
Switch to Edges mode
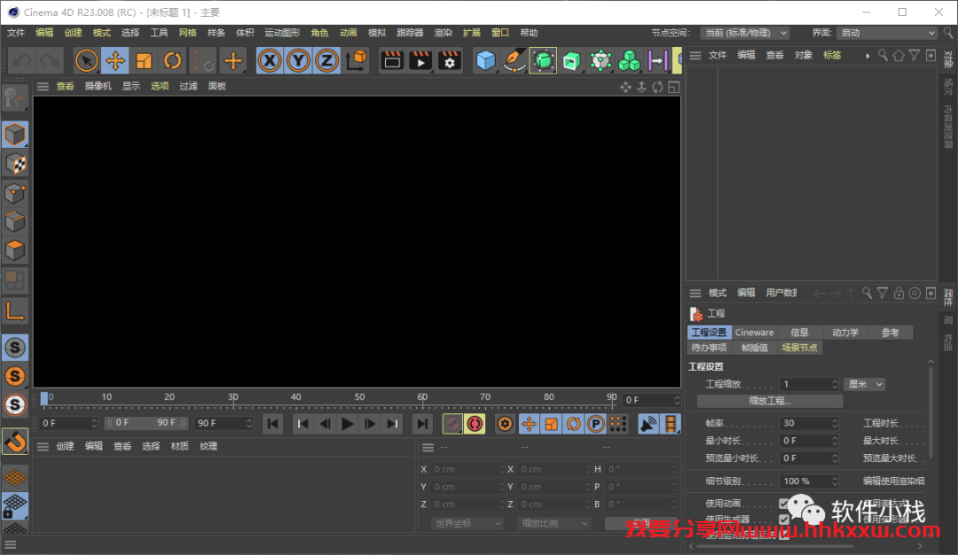coord(15,221)
